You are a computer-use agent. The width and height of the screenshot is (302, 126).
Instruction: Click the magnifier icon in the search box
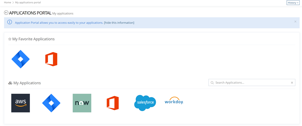point(212,83)
